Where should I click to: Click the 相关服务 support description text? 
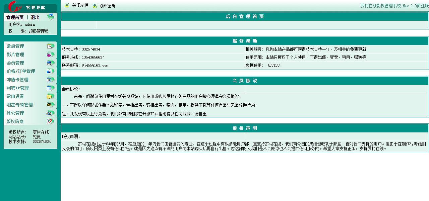coord(306,49)
